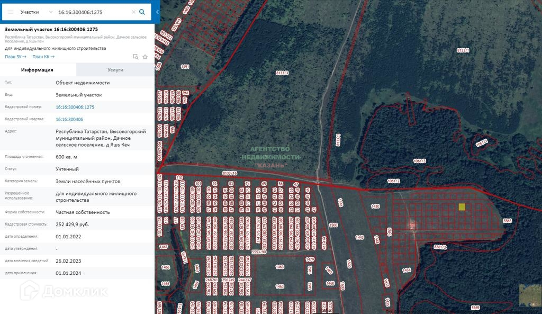The height and width of the screenshot is (314, 542).
Task: Click the cadastral value 252 429,9 руб.
Action: (x=72, y=225)
